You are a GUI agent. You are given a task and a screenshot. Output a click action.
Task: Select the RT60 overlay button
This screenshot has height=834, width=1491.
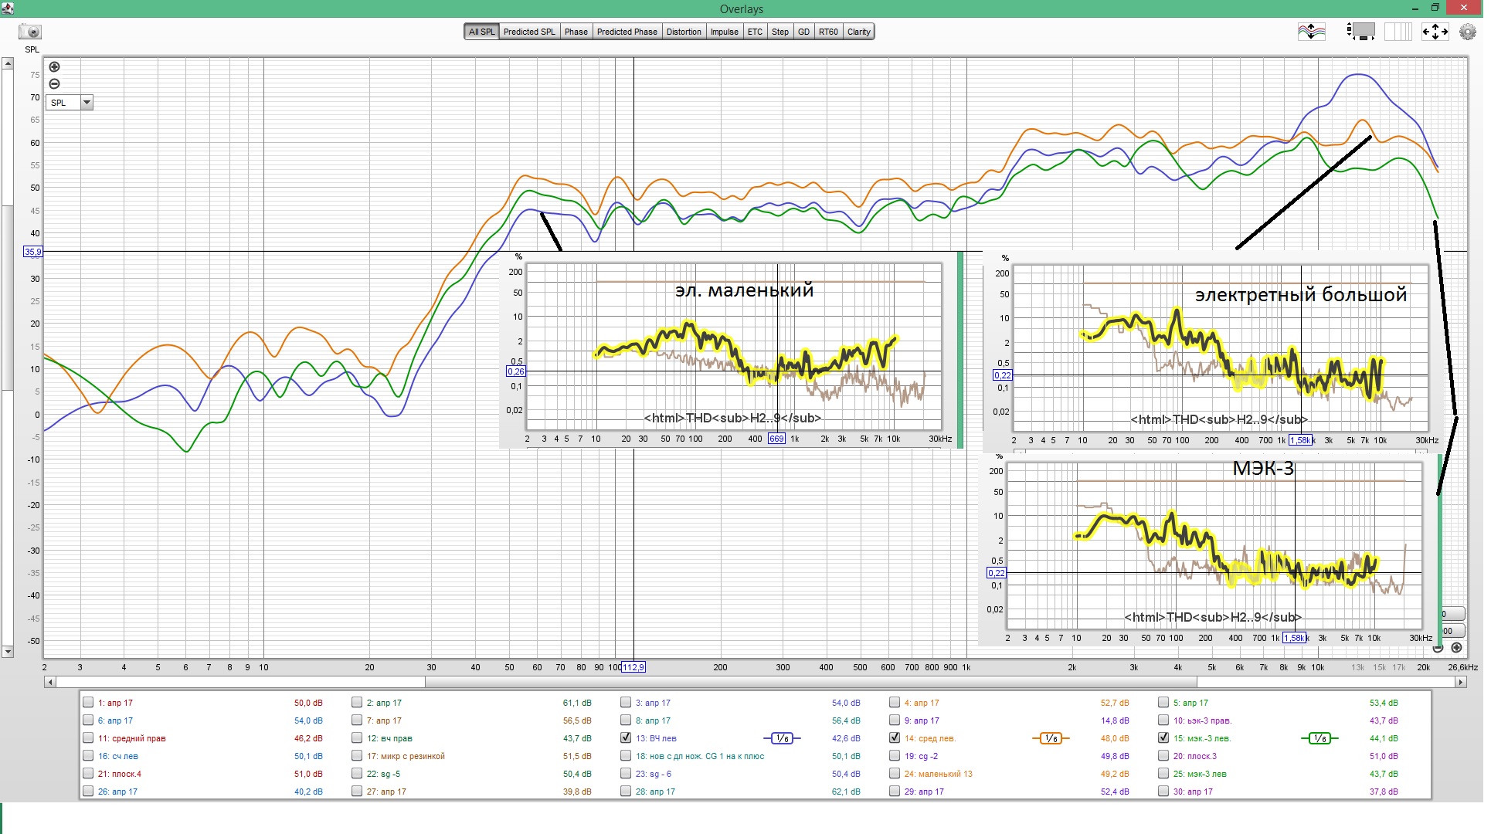(828, 32)
